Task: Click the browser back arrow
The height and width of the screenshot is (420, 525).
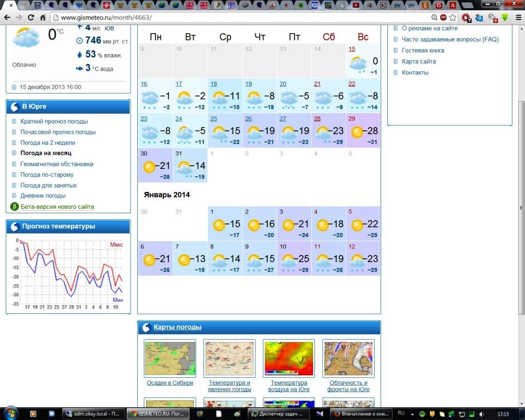Action: 7,17
